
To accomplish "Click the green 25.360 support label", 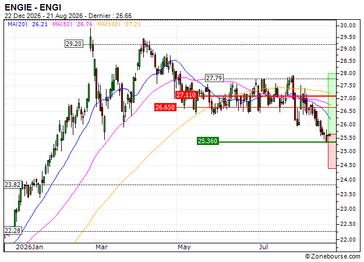I will click(208, 141).
